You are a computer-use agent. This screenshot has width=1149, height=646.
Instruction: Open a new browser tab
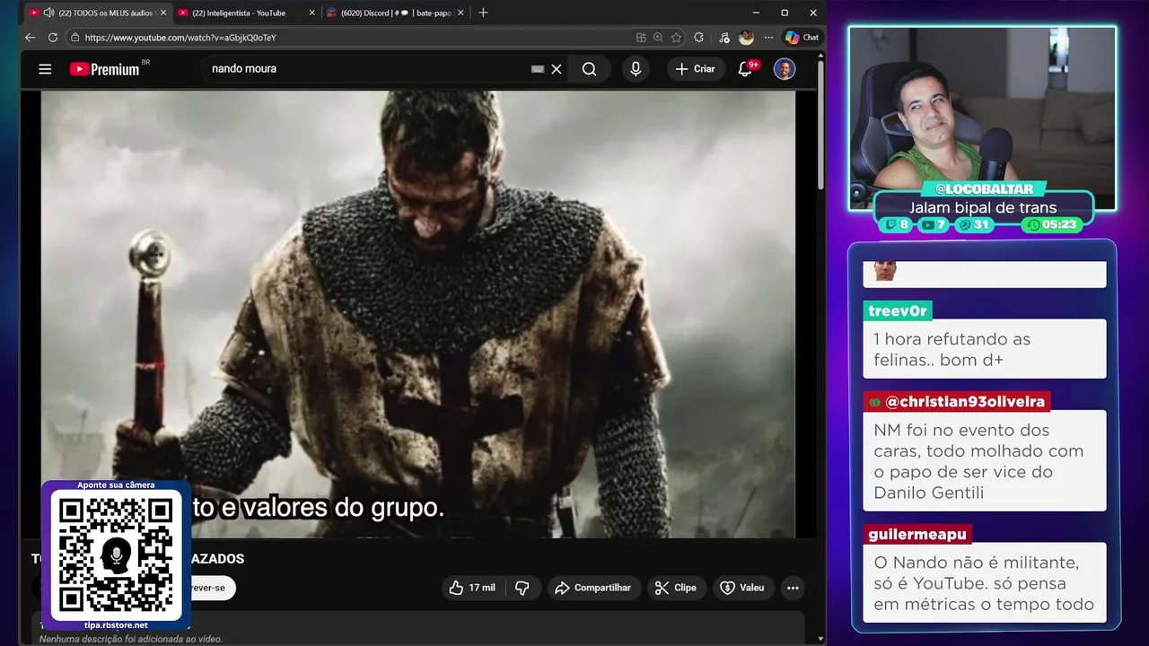[483, 13]
